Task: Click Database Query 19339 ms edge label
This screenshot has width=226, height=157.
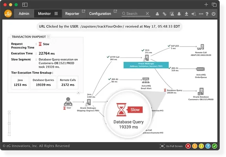Action: [174, 92]
